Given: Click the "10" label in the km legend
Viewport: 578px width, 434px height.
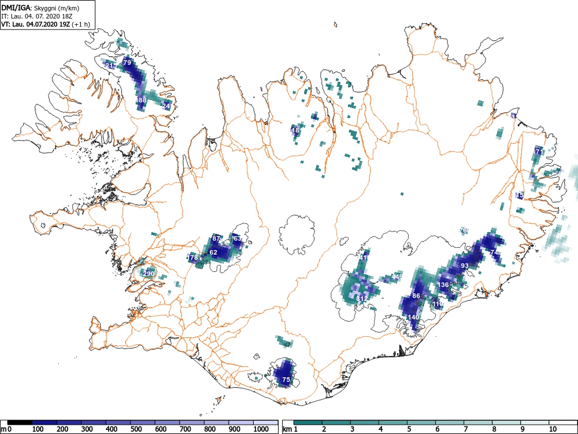Looking at the screenshot, I should point(552,429).
